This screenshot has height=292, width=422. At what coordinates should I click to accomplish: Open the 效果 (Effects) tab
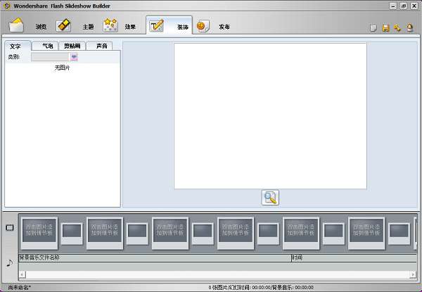120,26
